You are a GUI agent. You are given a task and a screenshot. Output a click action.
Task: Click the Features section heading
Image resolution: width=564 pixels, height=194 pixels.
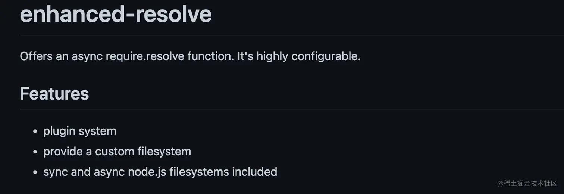[x=54, y=93]
